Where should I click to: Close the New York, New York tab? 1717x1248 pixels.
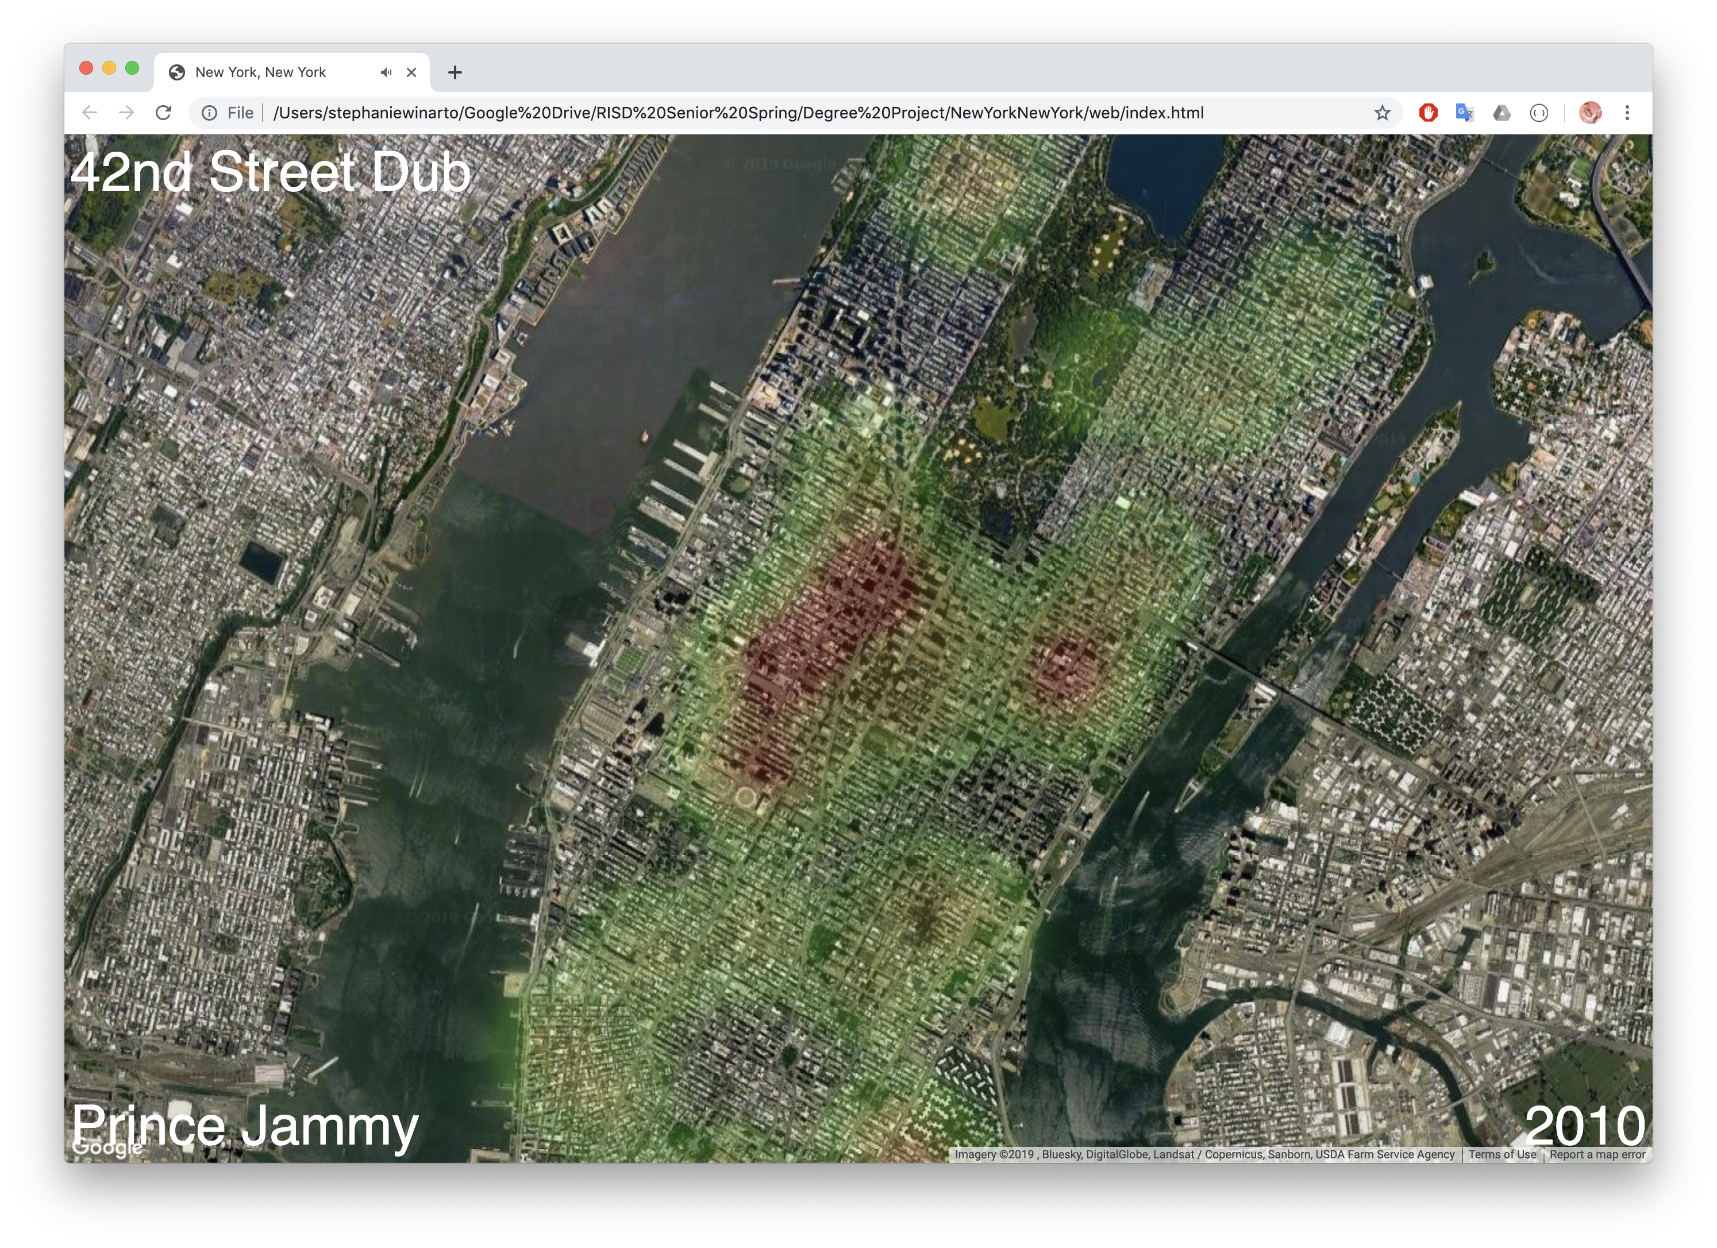[411, 72]
